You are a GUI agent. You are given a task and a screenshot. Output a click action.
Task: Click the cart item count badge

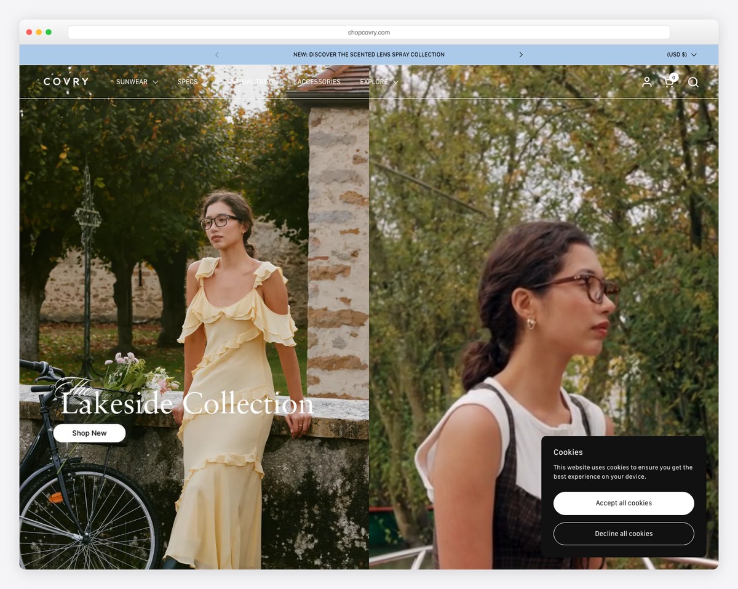tap(673, 78)
